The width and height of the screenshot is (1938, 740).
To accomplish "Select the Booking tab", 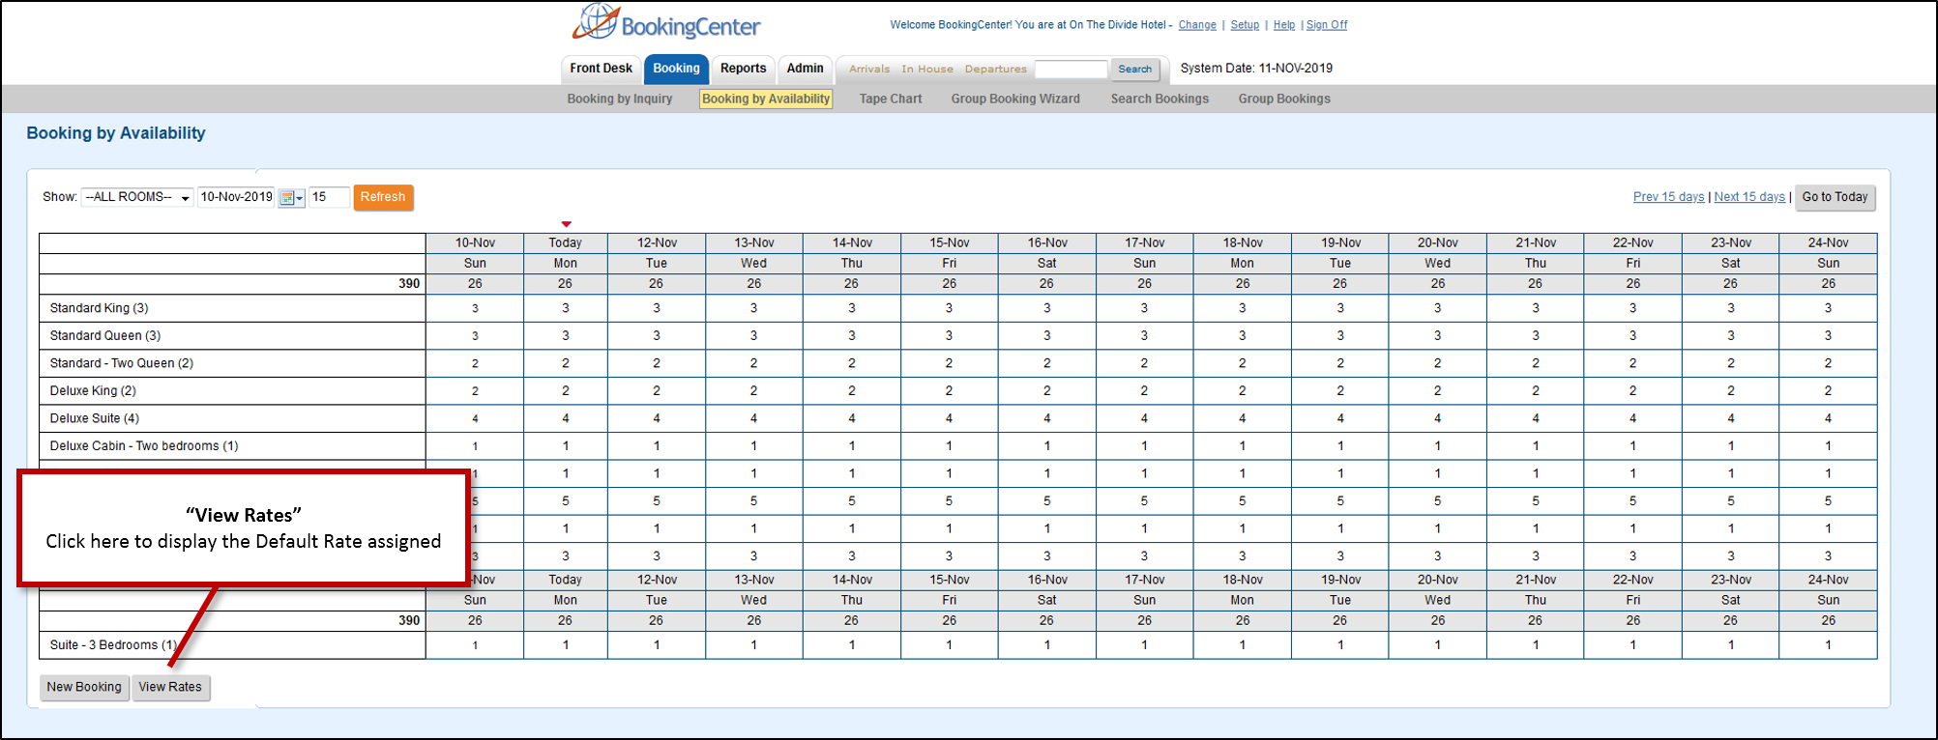I will 676,69.
